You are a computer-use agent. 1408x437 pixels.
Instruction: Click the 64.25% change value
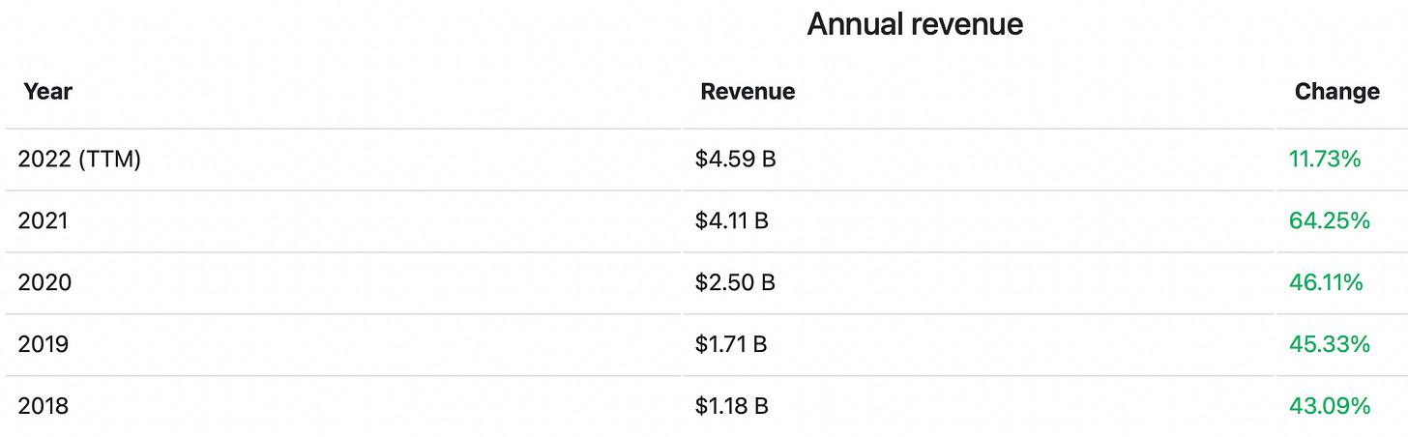[x=1330, y=221]
